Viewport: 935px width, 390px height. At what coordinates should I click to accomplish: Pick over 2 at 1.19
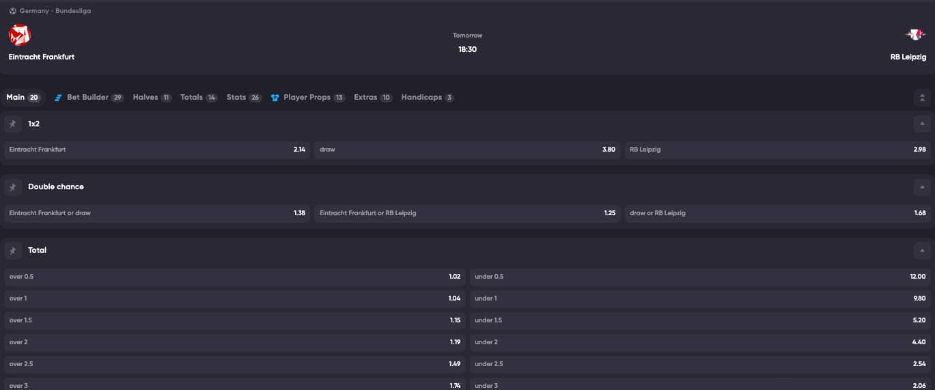click(x=235, y=342)
